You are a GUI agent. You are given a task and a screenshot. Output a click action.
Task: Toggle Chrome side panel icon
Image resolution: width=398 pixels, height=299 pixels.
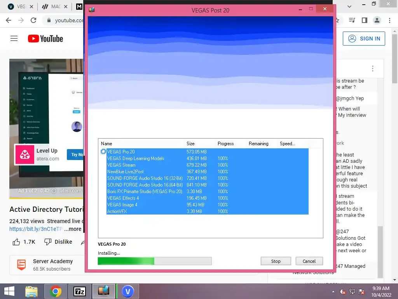365,20
